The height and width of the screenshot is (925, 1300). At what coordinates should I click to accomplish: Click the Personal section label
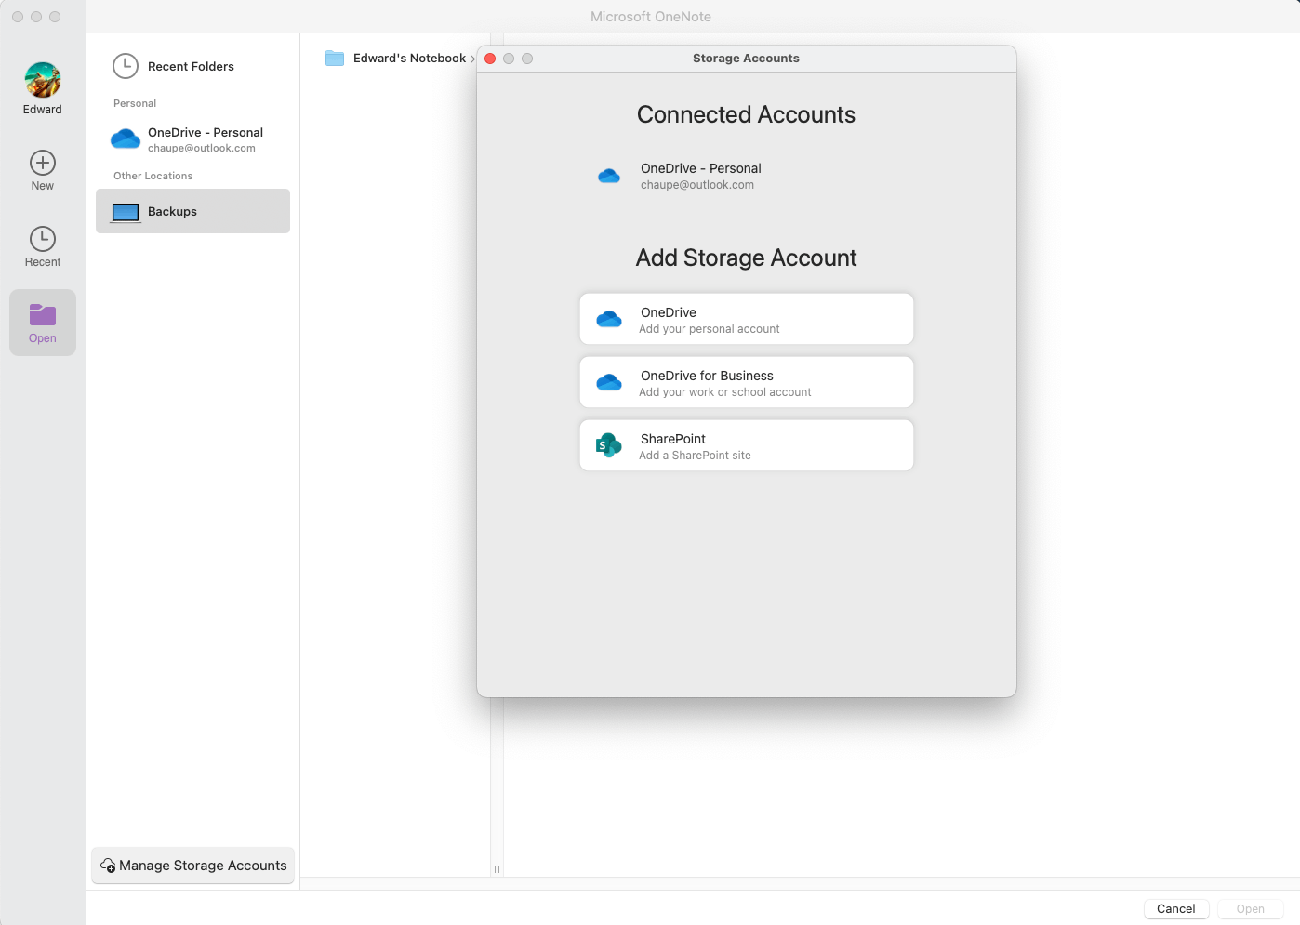(x=135, y=103)
